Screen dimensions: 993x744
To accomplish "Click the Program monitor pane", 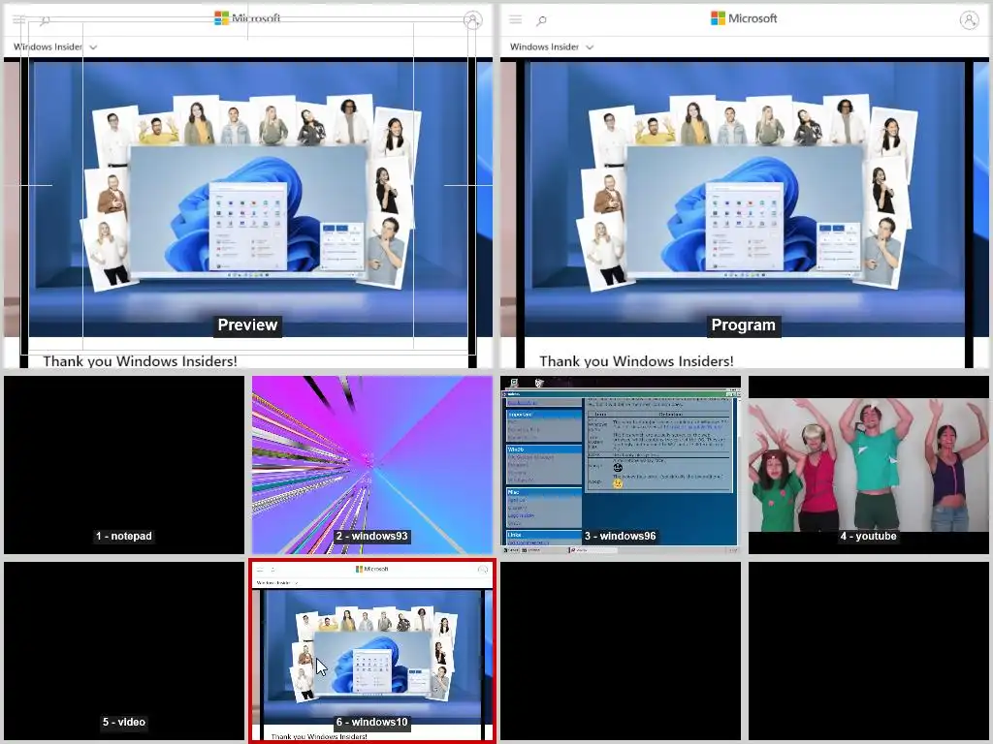I will [744, 187].
